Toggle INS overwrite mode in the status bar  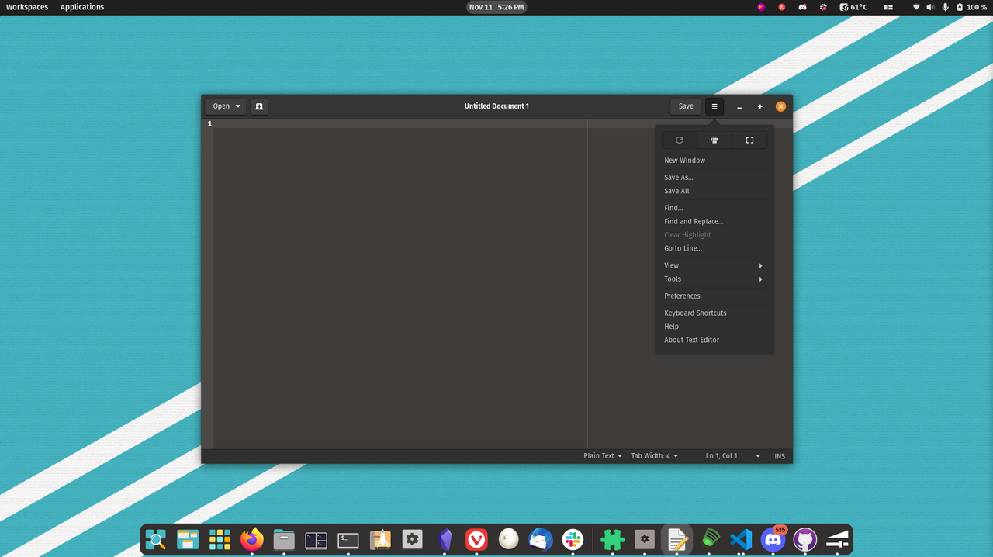[779, 455]
